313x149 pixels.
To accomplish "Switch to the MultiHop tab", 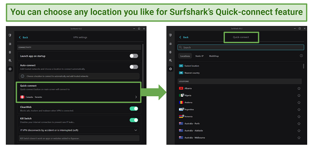I will click(x=214, y=56).
